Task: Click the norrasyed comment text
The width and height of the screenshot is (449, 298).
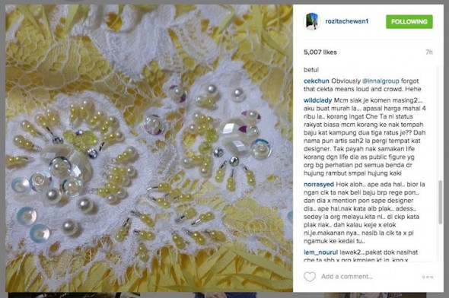Action: 365,213
